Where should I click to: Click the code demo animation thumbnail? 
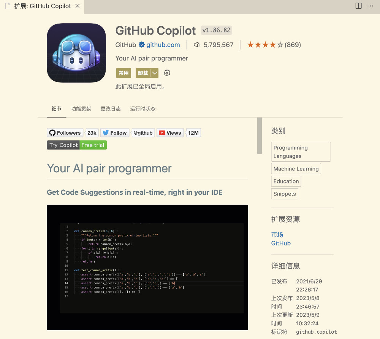[147, 267]
